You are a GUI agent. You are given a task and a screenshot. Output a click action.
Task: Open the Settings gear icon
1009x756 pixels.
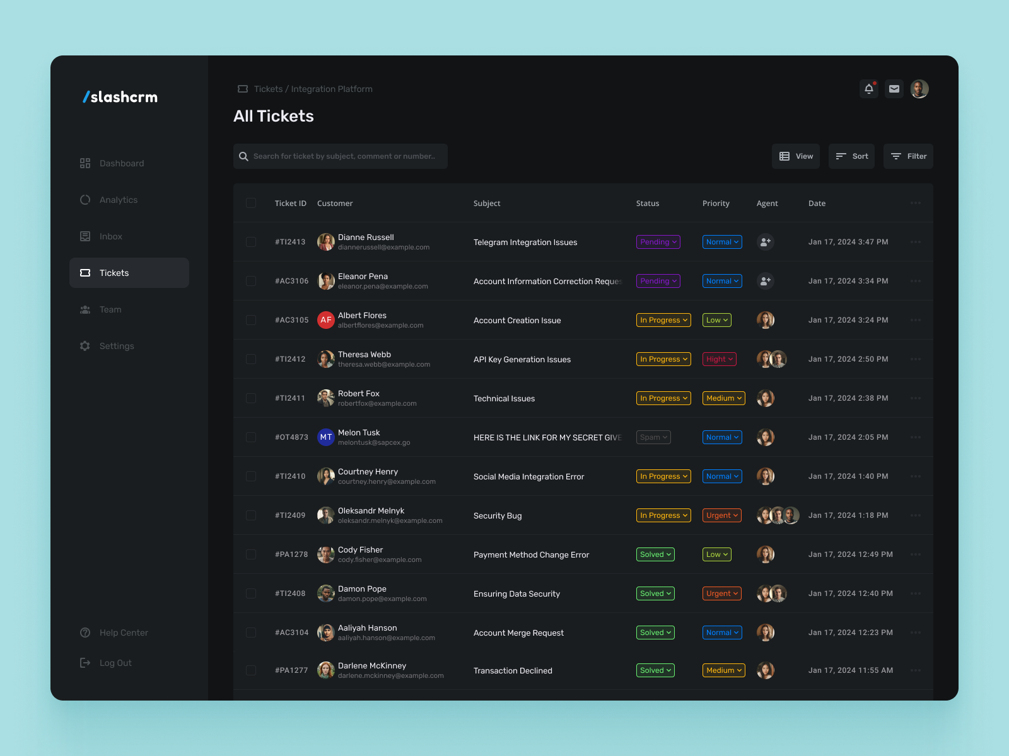coord(85,346)
